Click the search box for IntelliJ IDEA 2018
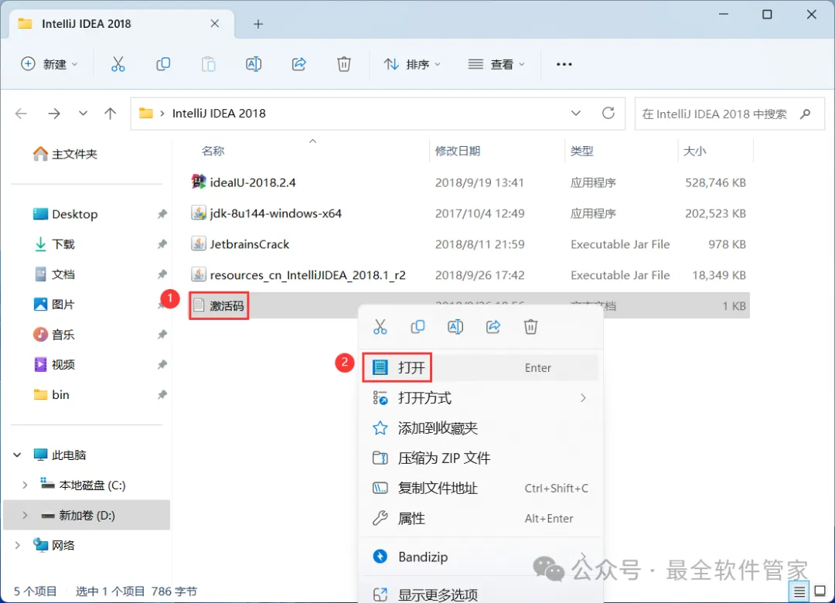835x603 pixels. [x=730, y=114]
